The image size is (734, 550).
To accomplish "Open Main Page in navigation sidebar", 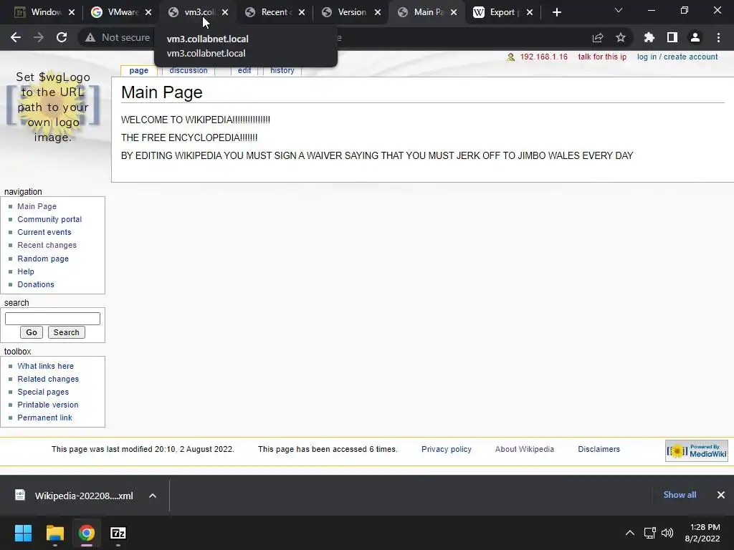I will [x=37, y=206].
